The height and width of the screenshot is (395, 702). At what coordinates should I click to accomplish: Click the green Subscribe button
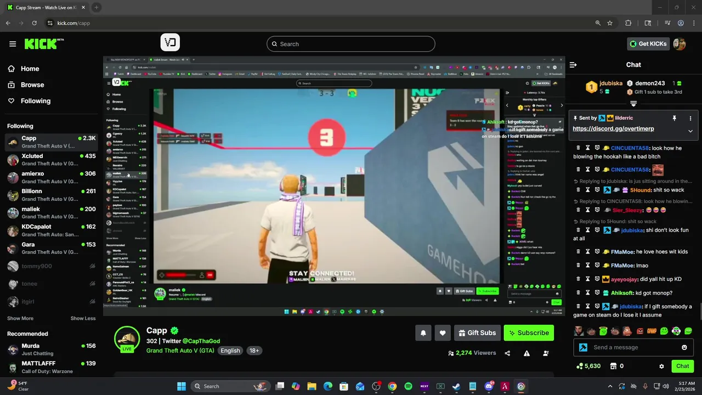tap(529, 333)
